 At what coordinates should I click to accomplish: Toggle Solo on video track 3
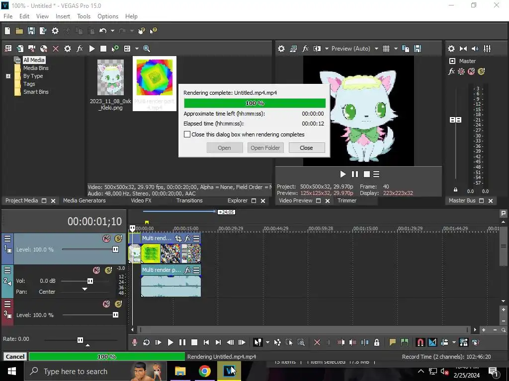click(118, 304)
